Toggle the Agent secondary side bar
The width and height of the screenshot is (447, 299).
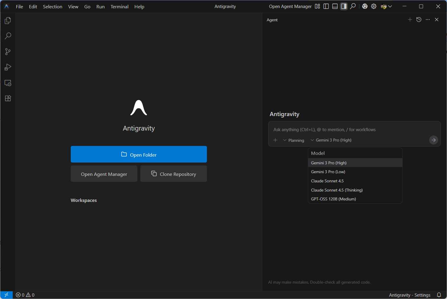tap(344, 7)
